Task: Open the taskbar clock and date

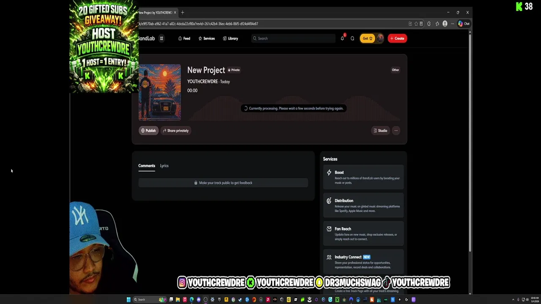Action: point(535,300)
